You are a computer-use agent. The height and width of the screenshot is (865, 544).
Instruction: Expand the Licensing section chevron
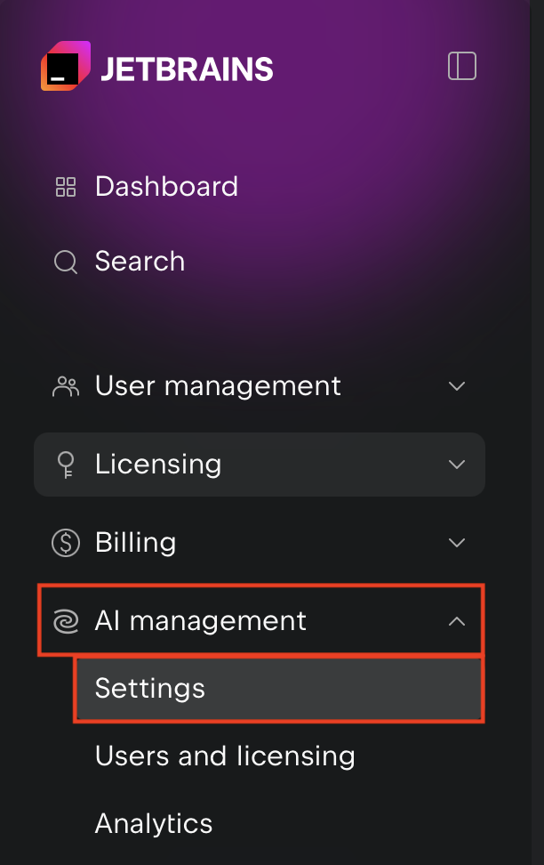[457, 465]
